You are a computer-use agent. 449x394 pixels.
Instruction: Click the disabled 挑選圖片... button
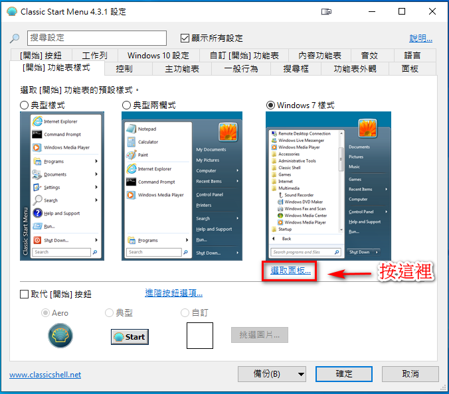point(260,335)
